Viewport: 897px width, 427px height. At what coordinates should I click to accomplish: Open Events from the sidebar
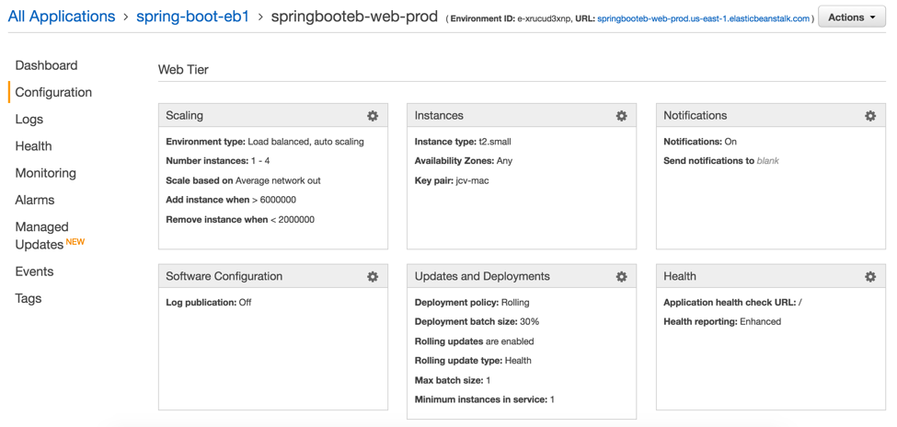tap(34, 271)
